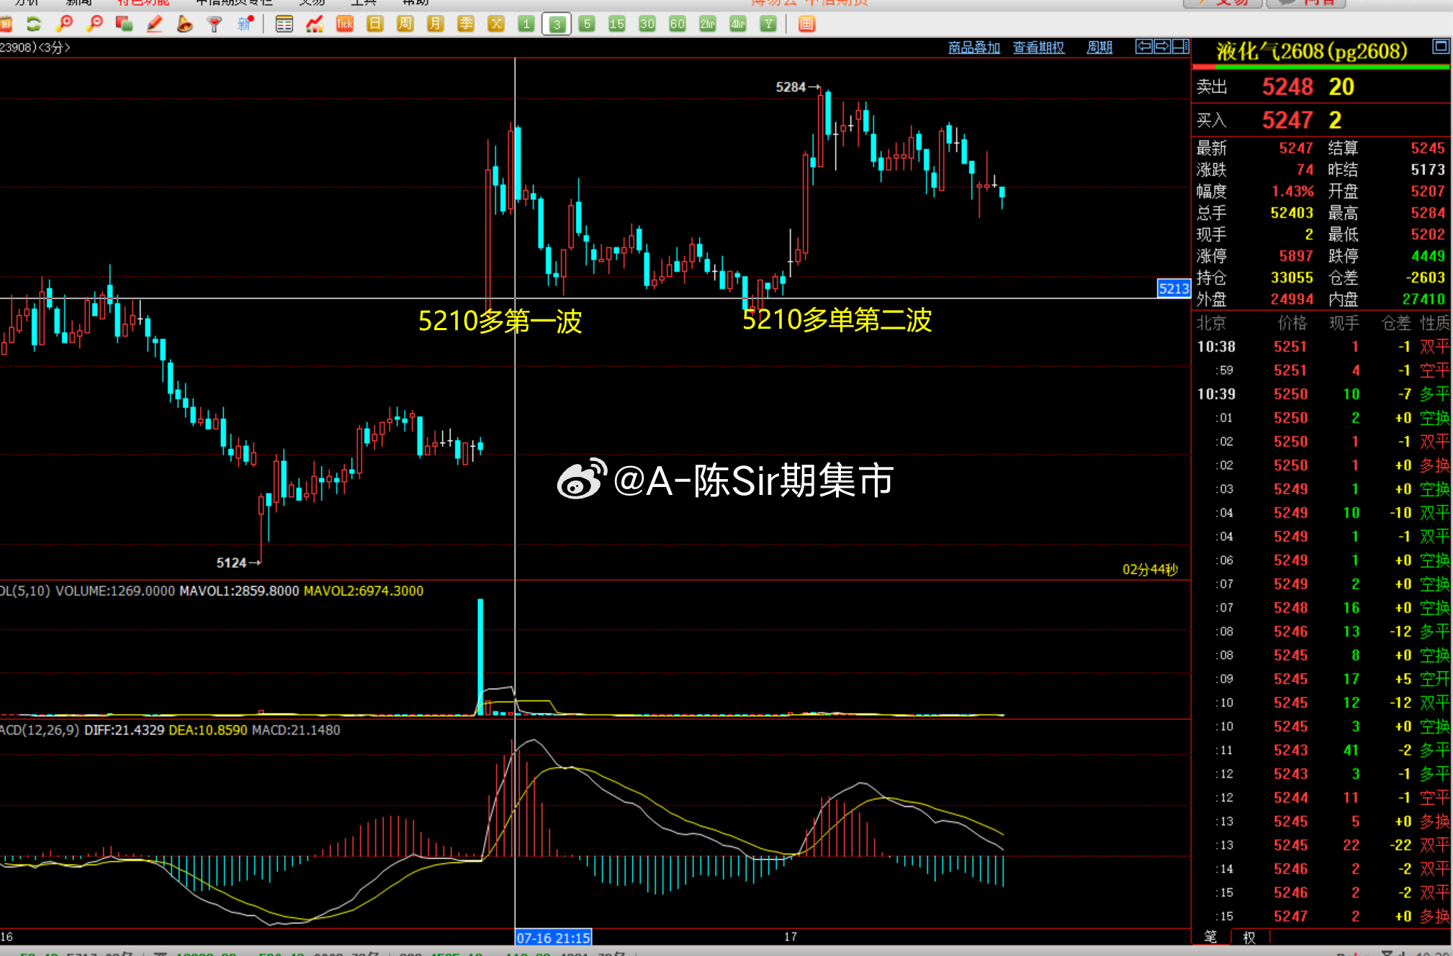Click the 5210多单第二波 annotation
The image size is (1453, 956).
coord(837,319)
